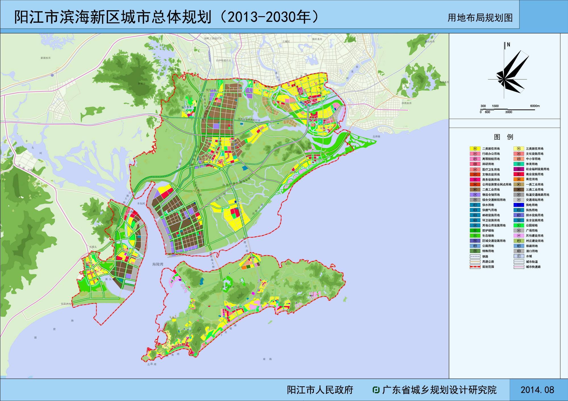
Task: Click the 图例 legend heading
Action: click(x=504, y=137)
